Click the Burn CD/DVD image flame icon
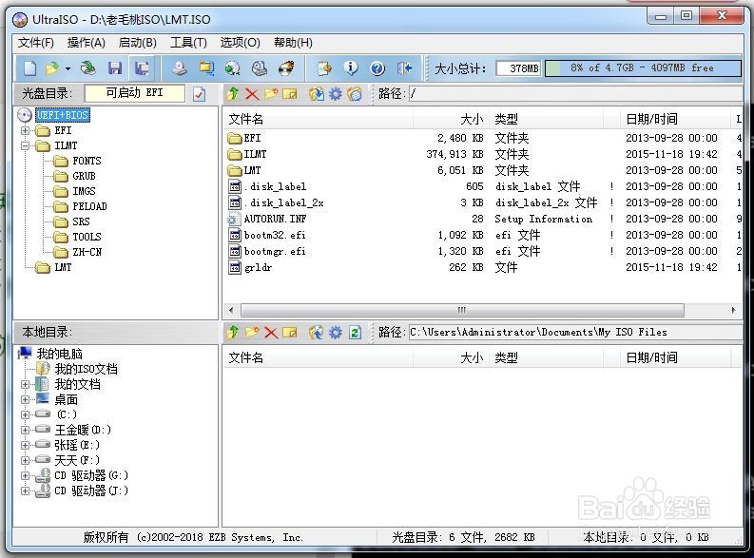The height and width of the screenshot is (558, 754). tap(286, 68)
